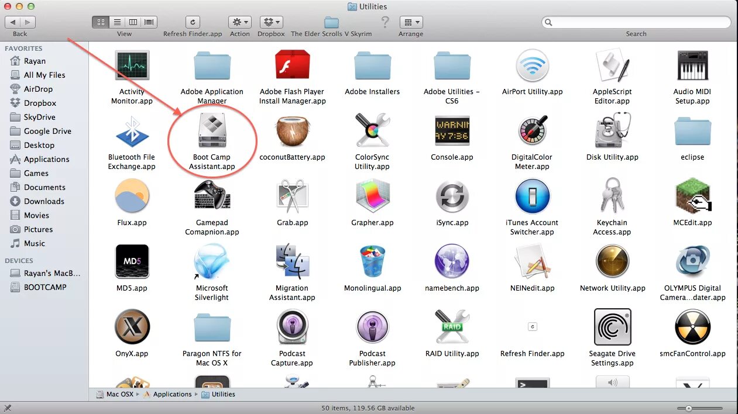Select All My Files in sidebar
The height and width of the screenshot is (414, 738).
(x=44, y=75)
